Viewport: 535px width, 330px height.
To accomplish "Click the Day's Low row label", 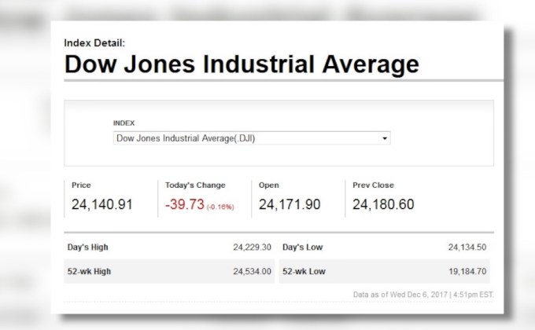I will pyautogui.click(x=304, y=247).
